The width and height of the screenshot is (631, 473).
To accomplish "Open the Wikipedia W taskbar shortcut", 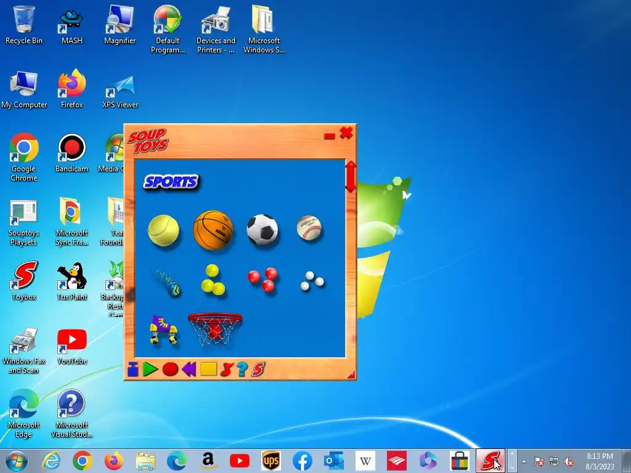I will pyautogui.click(x=365, y=461).
